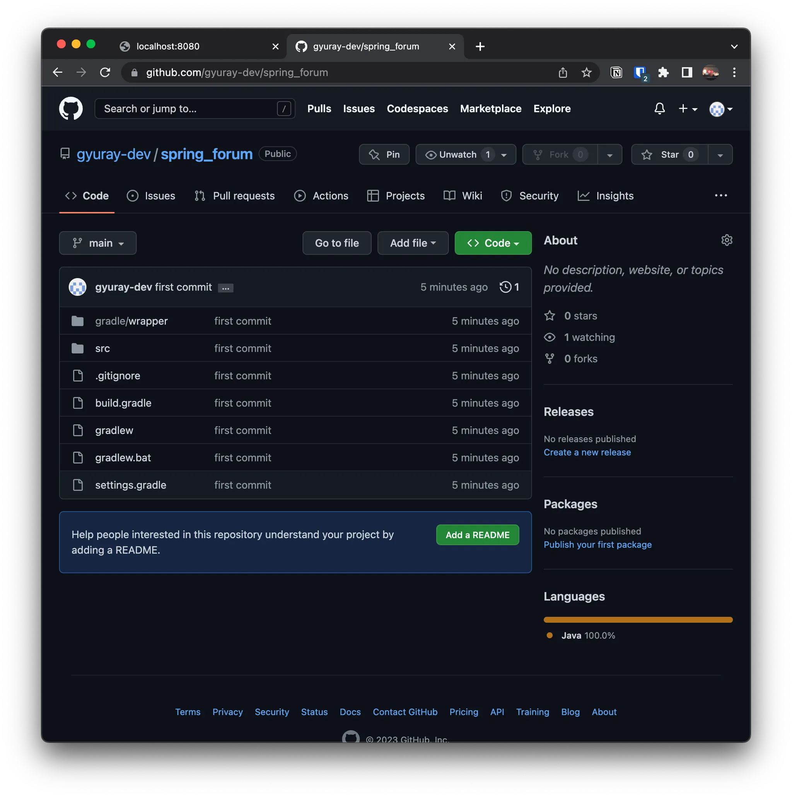
Task: Star the spring_forum repository
Action: click(669, 155)
